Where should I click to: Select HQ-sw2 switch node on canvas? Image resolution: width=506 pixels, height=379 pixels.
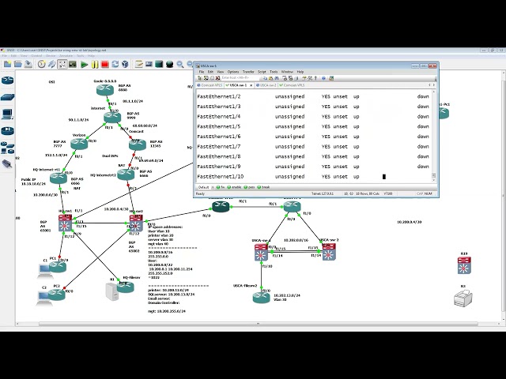click(x=136, y=223)
